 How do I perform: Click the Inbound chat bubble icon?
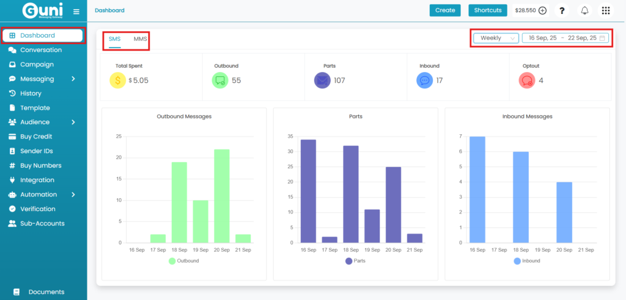click(x=424, y=80)
